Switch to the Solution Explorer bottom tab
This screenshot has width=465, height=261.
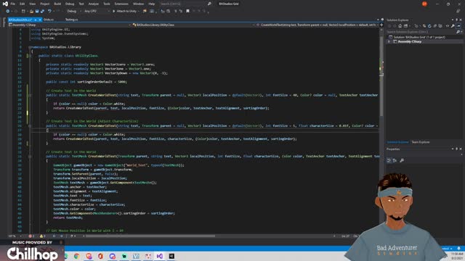pyautogui.click(x=397, y=142)
